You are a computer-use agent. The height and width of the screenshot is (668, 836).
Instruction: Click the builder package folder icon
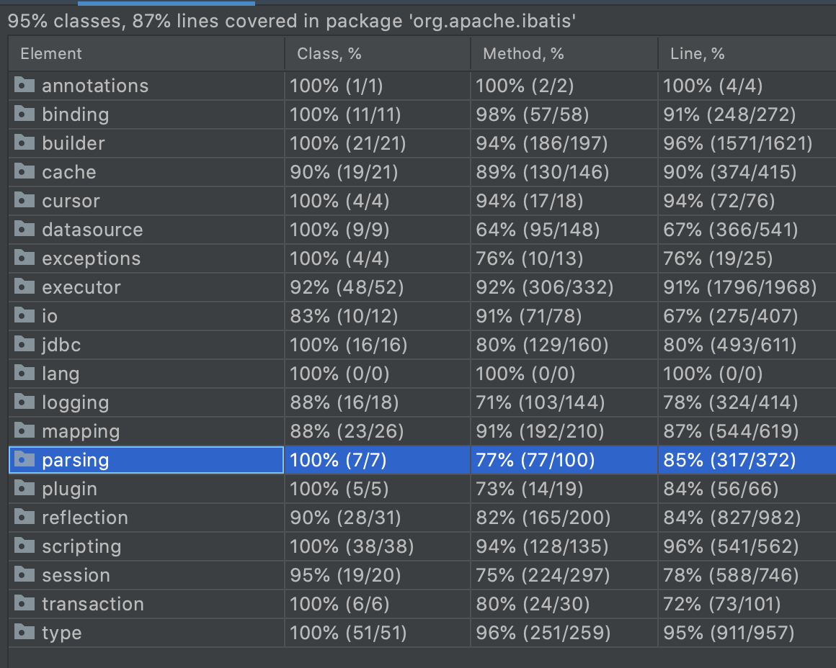pyautogui.click(x=25, y=143)
